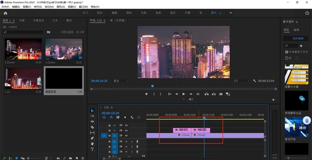Open the 适合 zoom level dropdown
The image size is (312, 160).
coord(121,81)
